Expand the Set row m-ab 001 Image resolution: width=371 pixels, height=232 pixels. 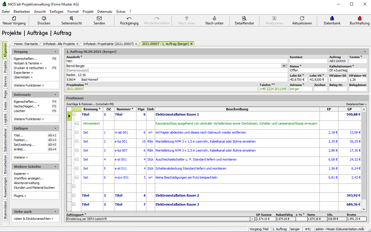pos(77,132)
